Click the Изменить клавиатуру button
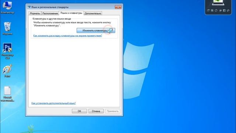 click(96, 30)
